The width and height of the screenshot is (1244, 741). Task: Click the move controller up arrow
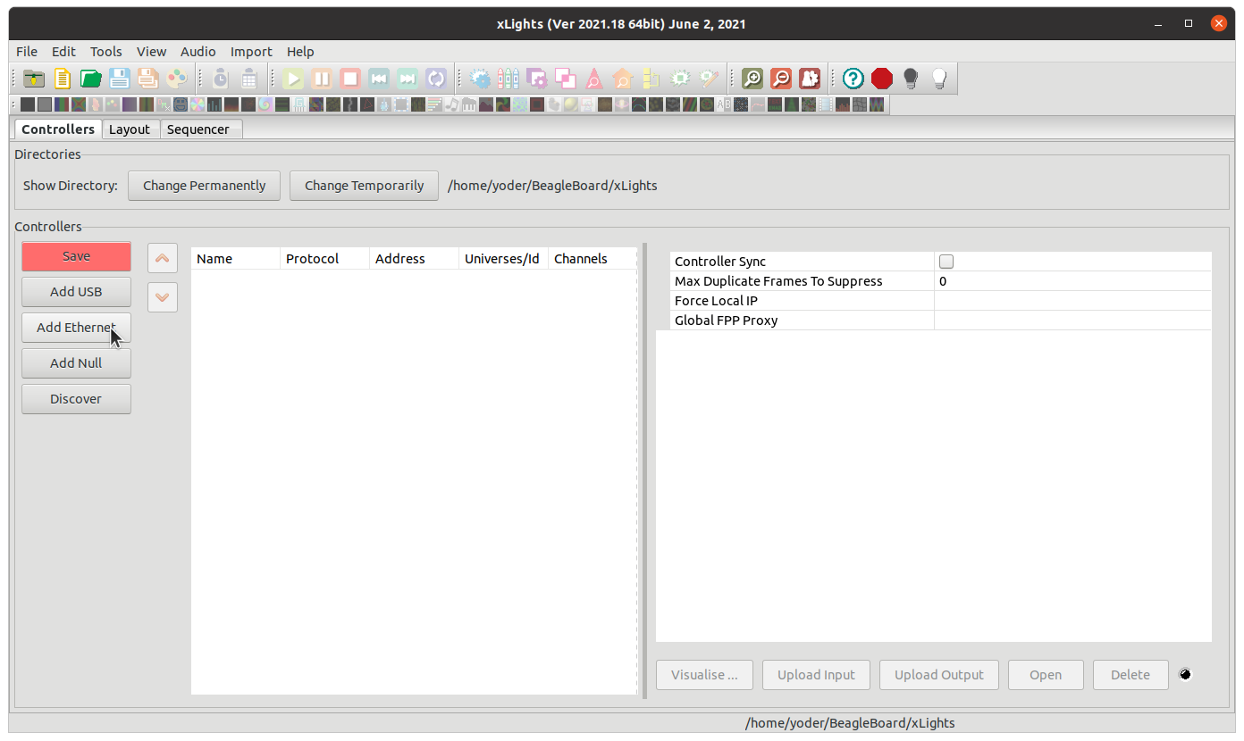pyautogui.click(x=162, y=258)
